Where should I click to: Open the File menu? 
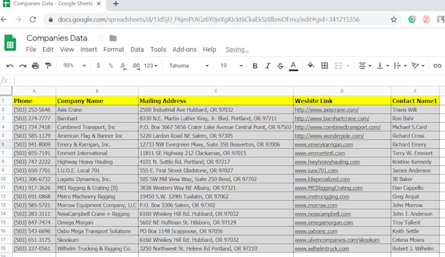pyautogui.click(x=31, y=49)
